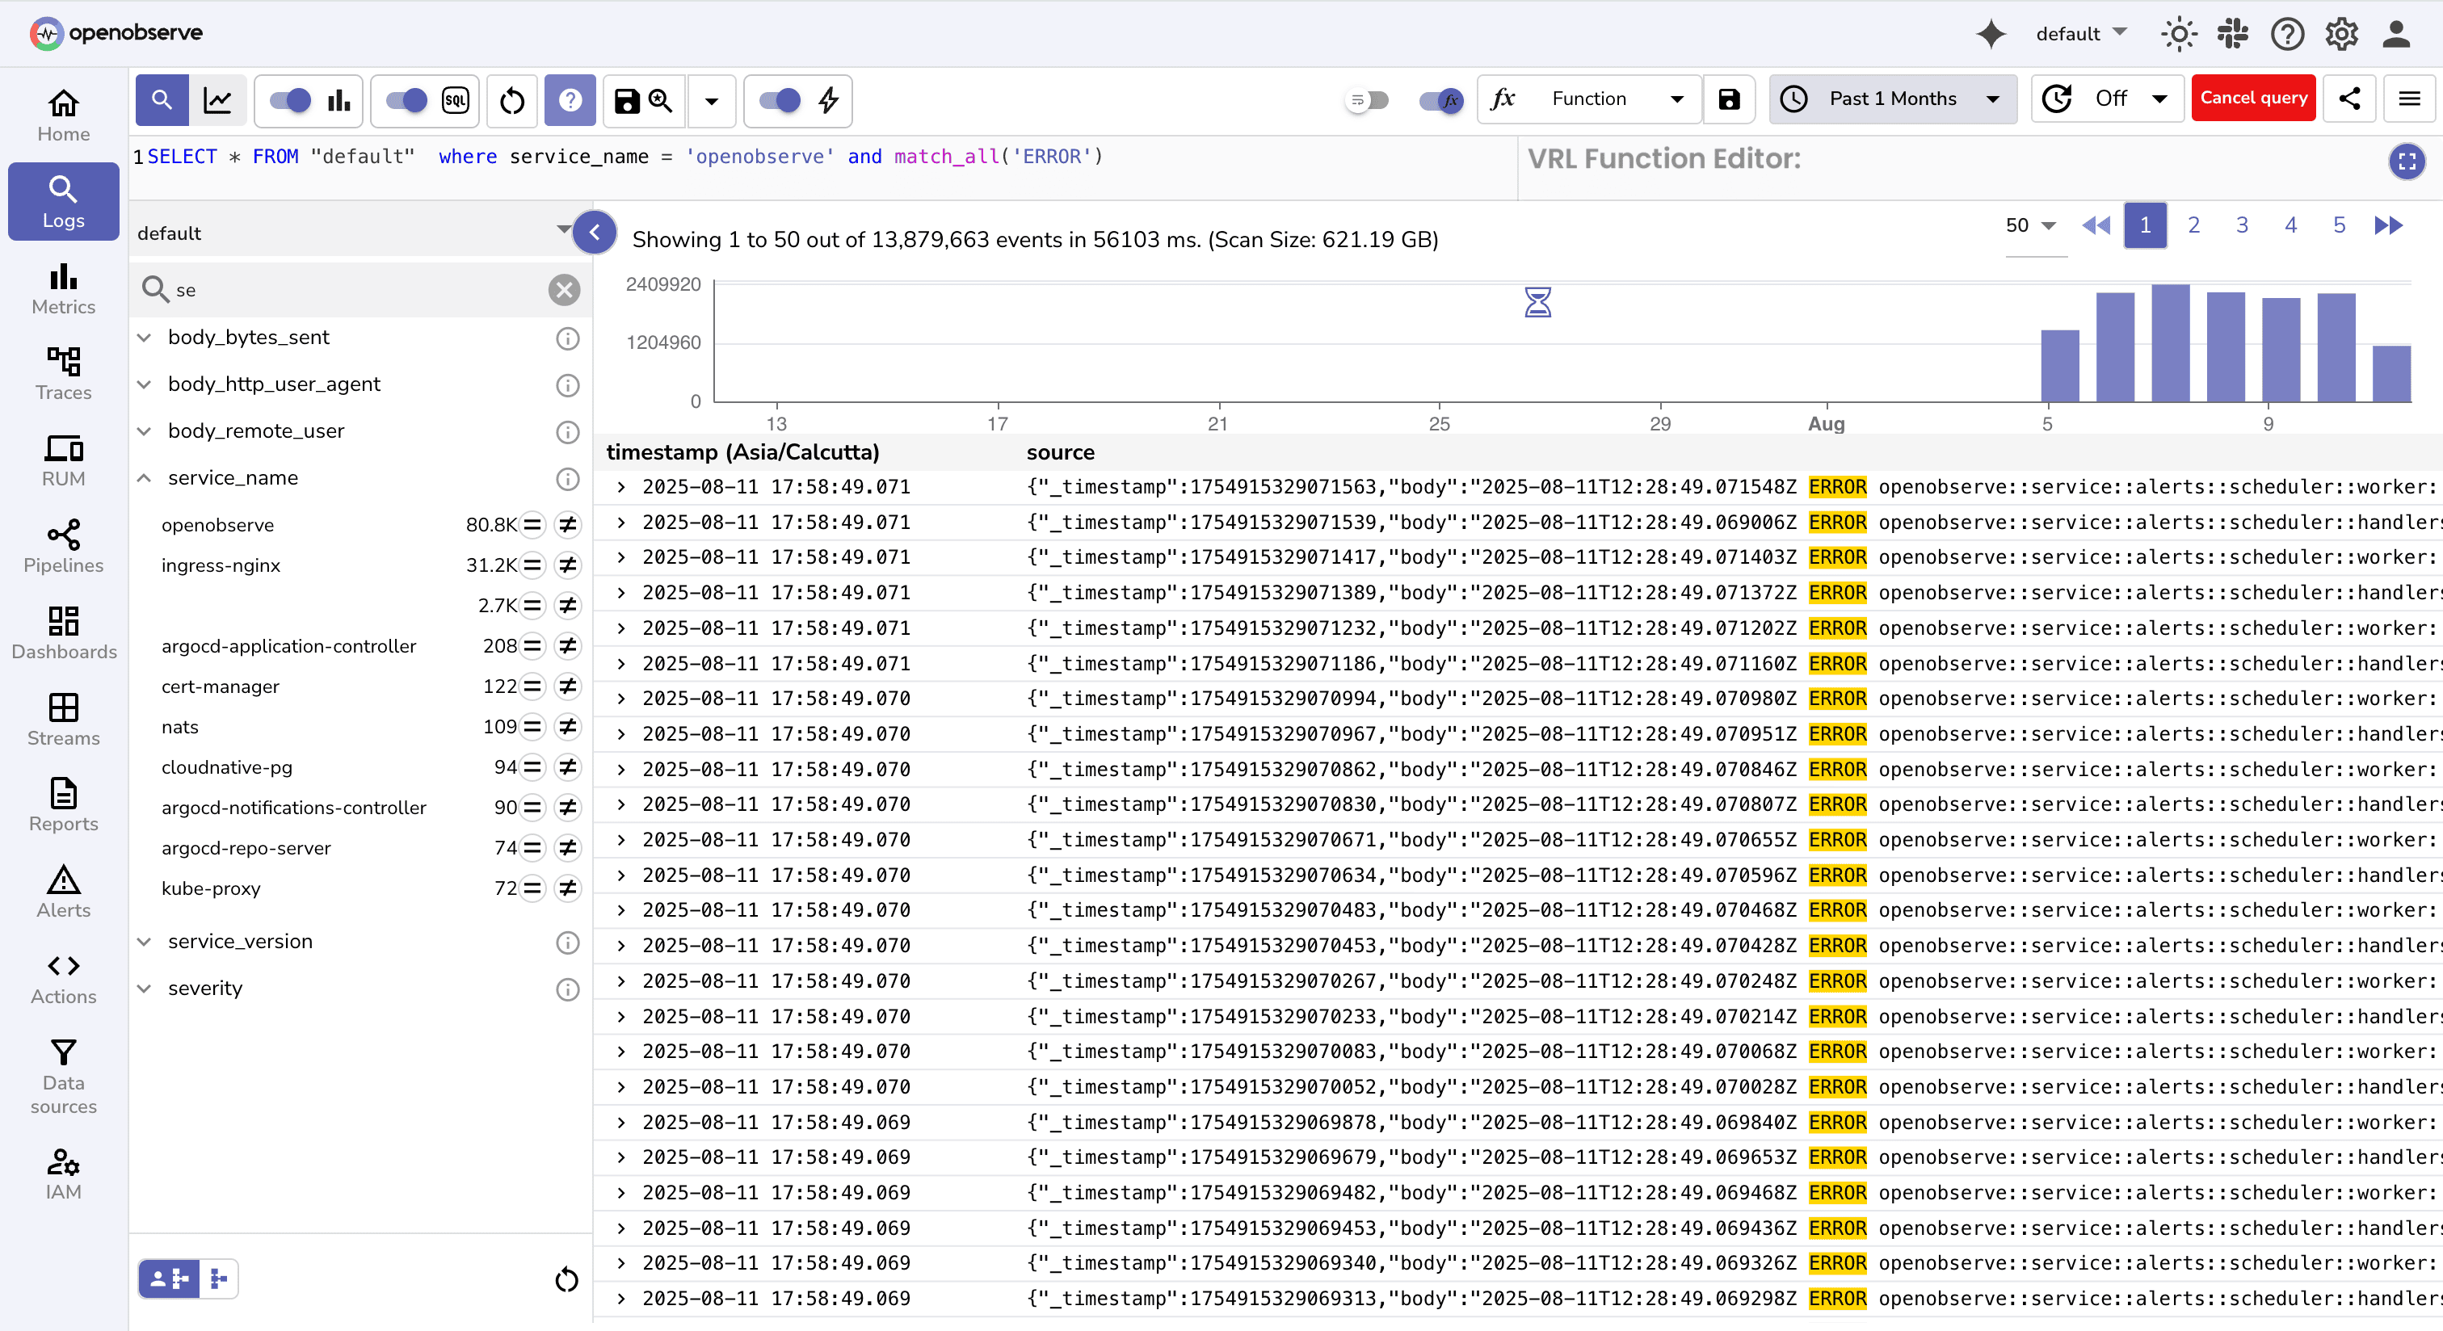The height and width of the screenshot is (1331, 2443).
Task: Toggle the histogram chart switch
Action: (x=291, y=100)
